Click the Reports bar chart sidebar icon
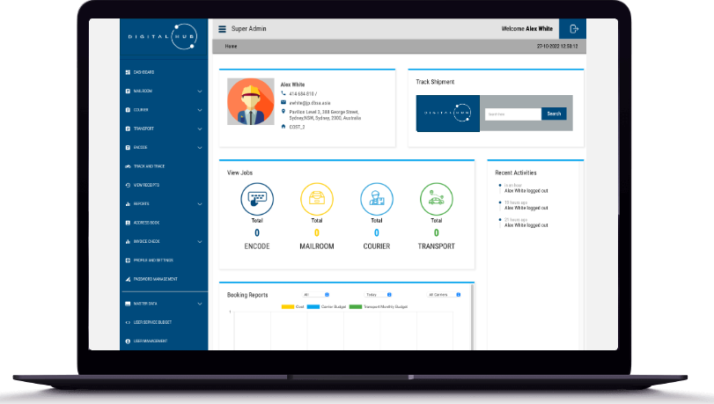714x404 pixels. click(128, 204)
